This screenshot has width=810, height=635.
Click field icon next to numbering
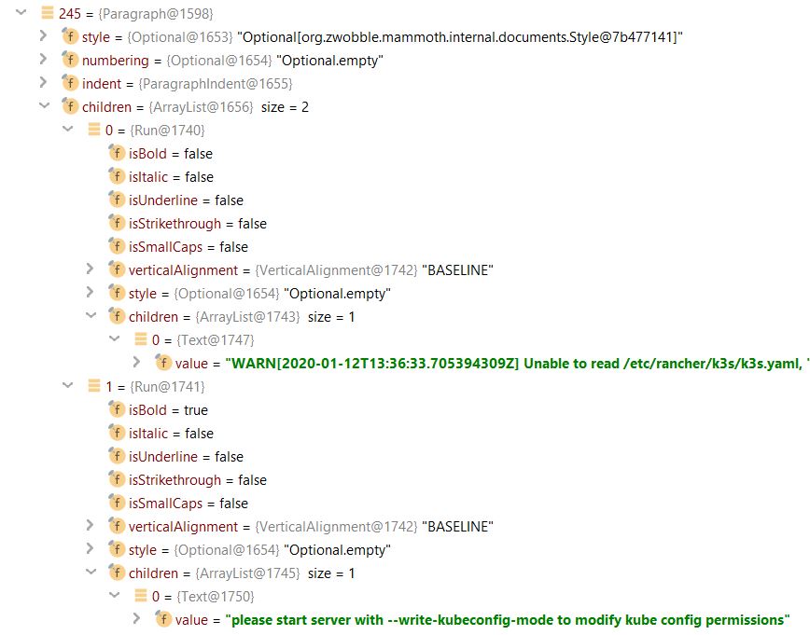70,60
